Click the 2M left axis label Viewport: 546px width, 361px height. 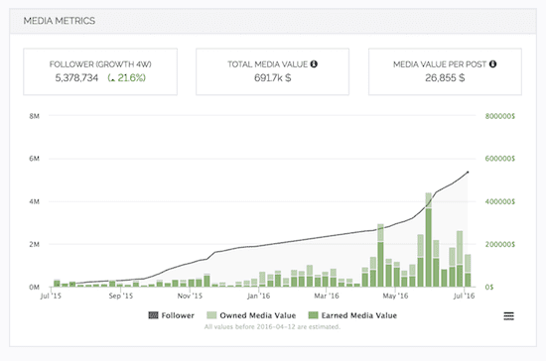(x=34, y=245)
